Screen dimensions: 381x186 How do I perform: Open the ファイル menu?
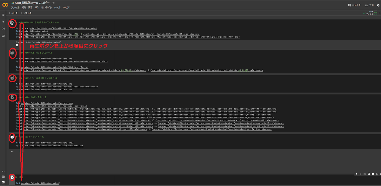[15, 7]
